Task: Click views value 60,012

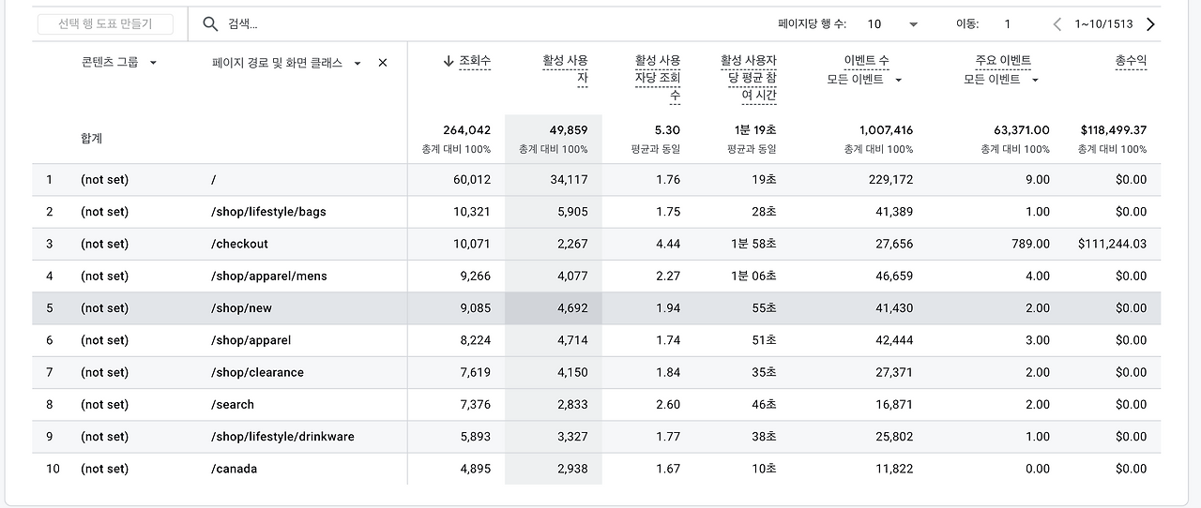Action: [471, 180]
